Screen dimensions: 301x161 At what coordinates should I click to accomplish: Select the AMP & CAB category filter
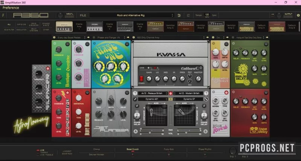pyautogui.click(x=21, y=25)
